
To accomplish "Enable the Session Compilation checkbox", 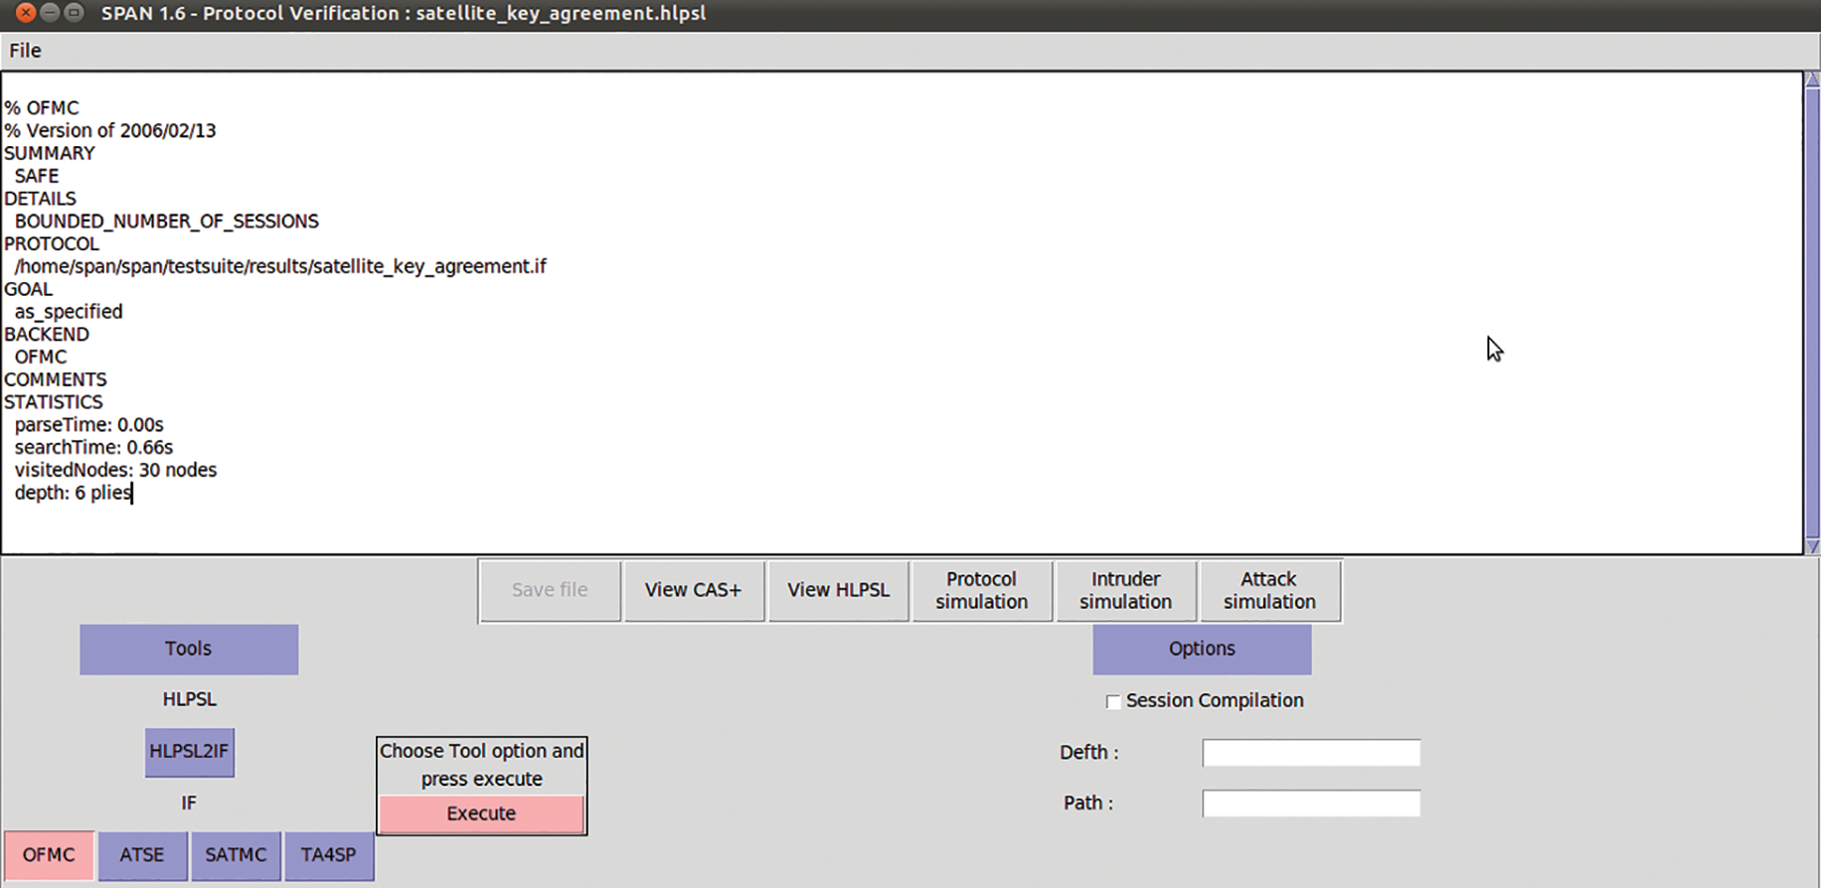I will [1113, 702].
